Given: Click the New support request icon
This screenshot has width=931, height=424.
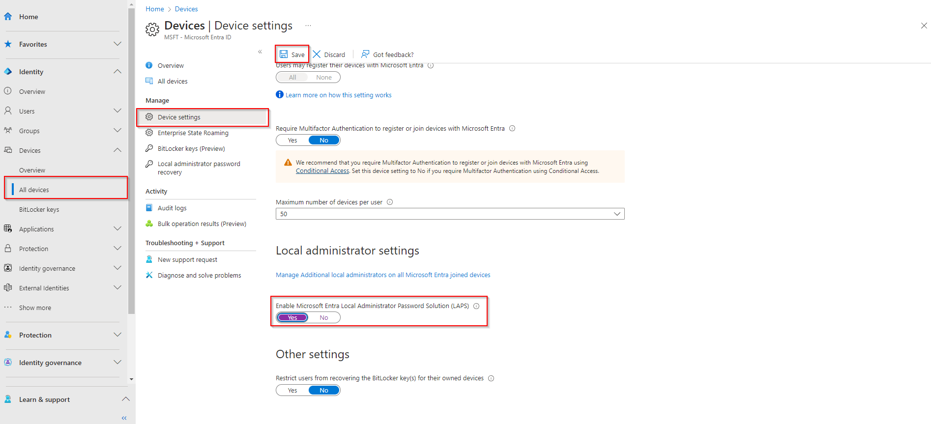Looking at the screenshot, I should point(149,259).
